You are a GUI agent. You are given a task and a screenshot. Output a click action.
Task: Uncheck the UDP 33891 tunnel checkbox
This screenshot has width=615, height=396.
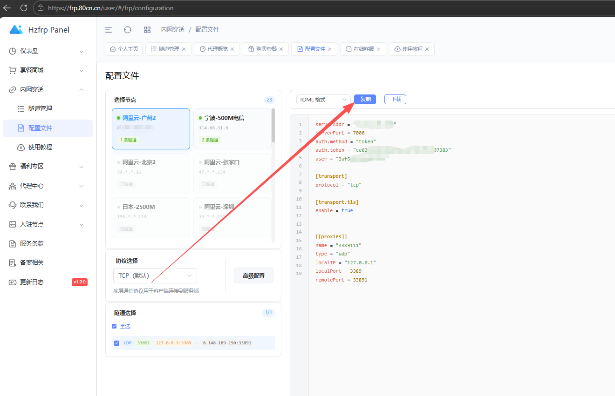pos(116,343)
